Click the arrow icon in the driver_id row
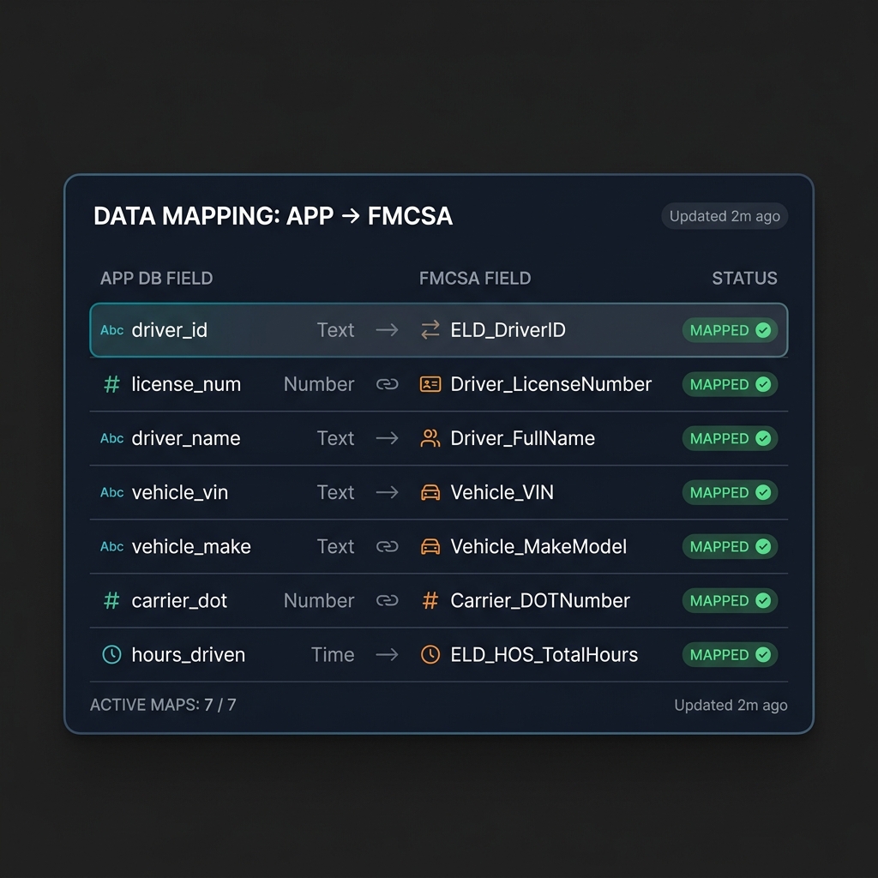Viewport: 878px width, 878px height. pyautogui.click(x=387, y=330)
